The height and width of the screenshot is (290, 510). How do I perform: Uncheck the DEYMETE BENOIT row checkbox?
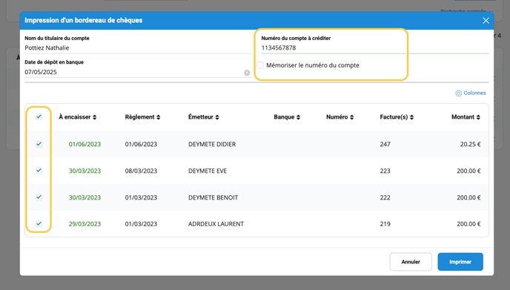point(39,197)
